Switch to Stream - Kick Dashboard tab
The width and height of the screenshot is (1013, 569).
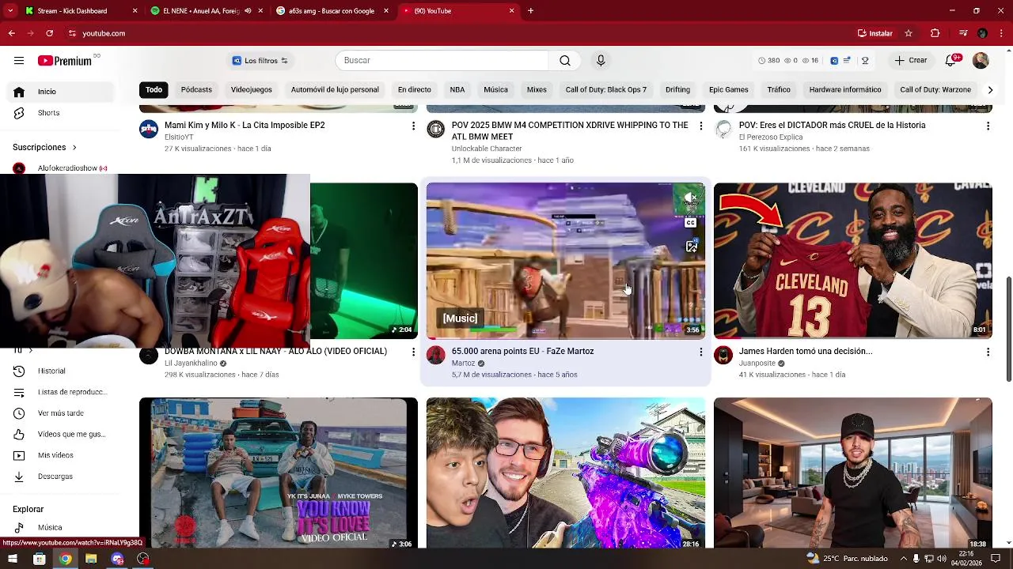(x=73, y=11)
